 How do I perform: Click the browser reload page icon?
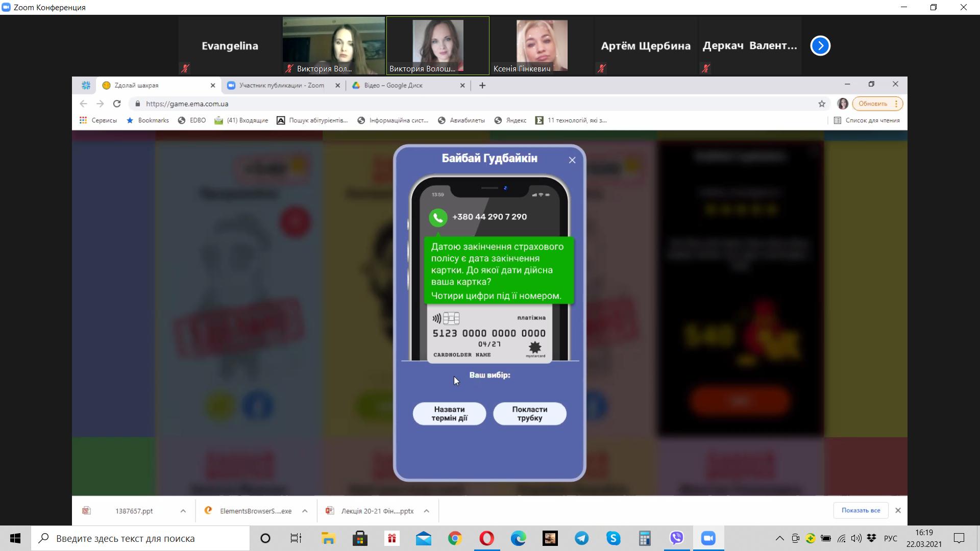coord(117,104)
